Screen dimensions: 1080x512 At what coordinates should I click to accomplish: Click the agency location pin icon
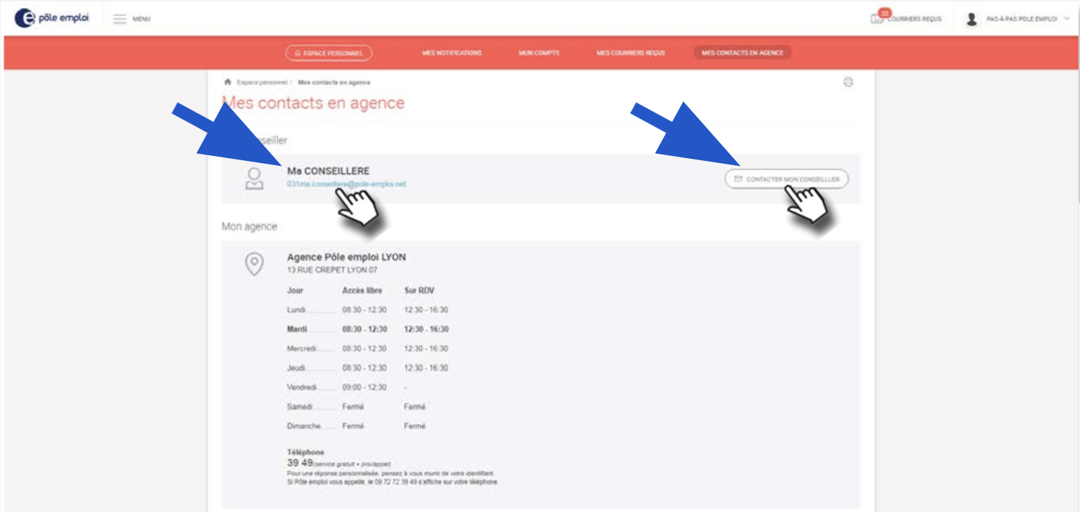[254, 264]
